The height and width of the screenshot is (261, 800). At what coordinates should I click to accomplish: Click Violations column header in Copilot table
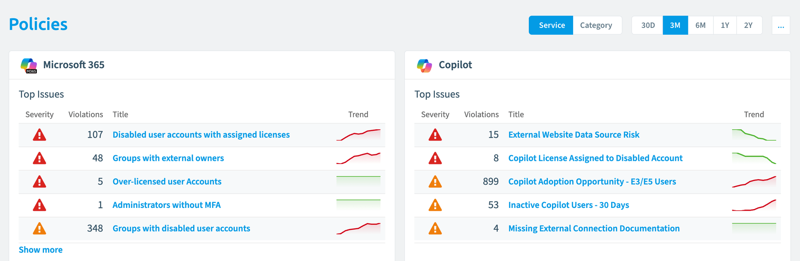[481, 115]
